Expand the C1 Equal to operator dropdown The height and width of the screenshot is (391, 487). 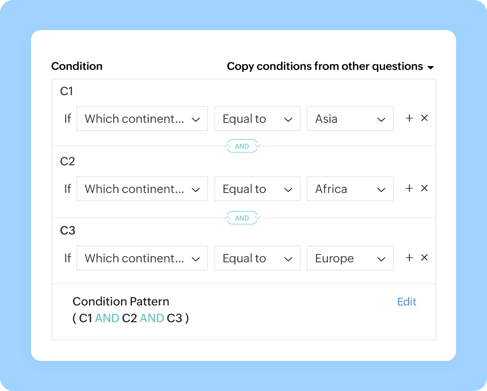(x=257, y=119)
